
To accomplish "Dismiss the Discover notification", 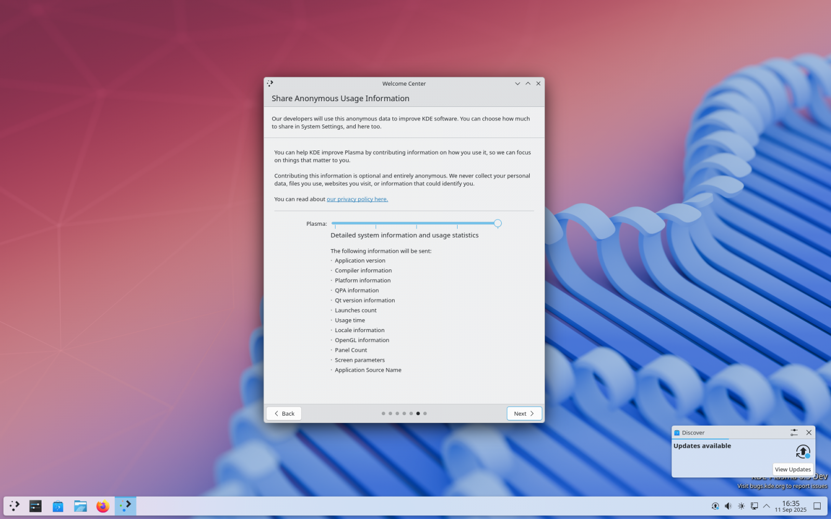I will pos(809,432).
